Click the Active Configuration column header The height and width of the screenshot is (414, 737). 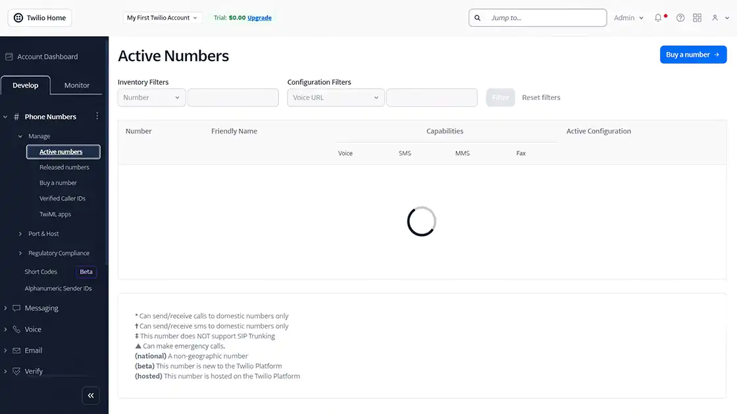pos(598,131)
